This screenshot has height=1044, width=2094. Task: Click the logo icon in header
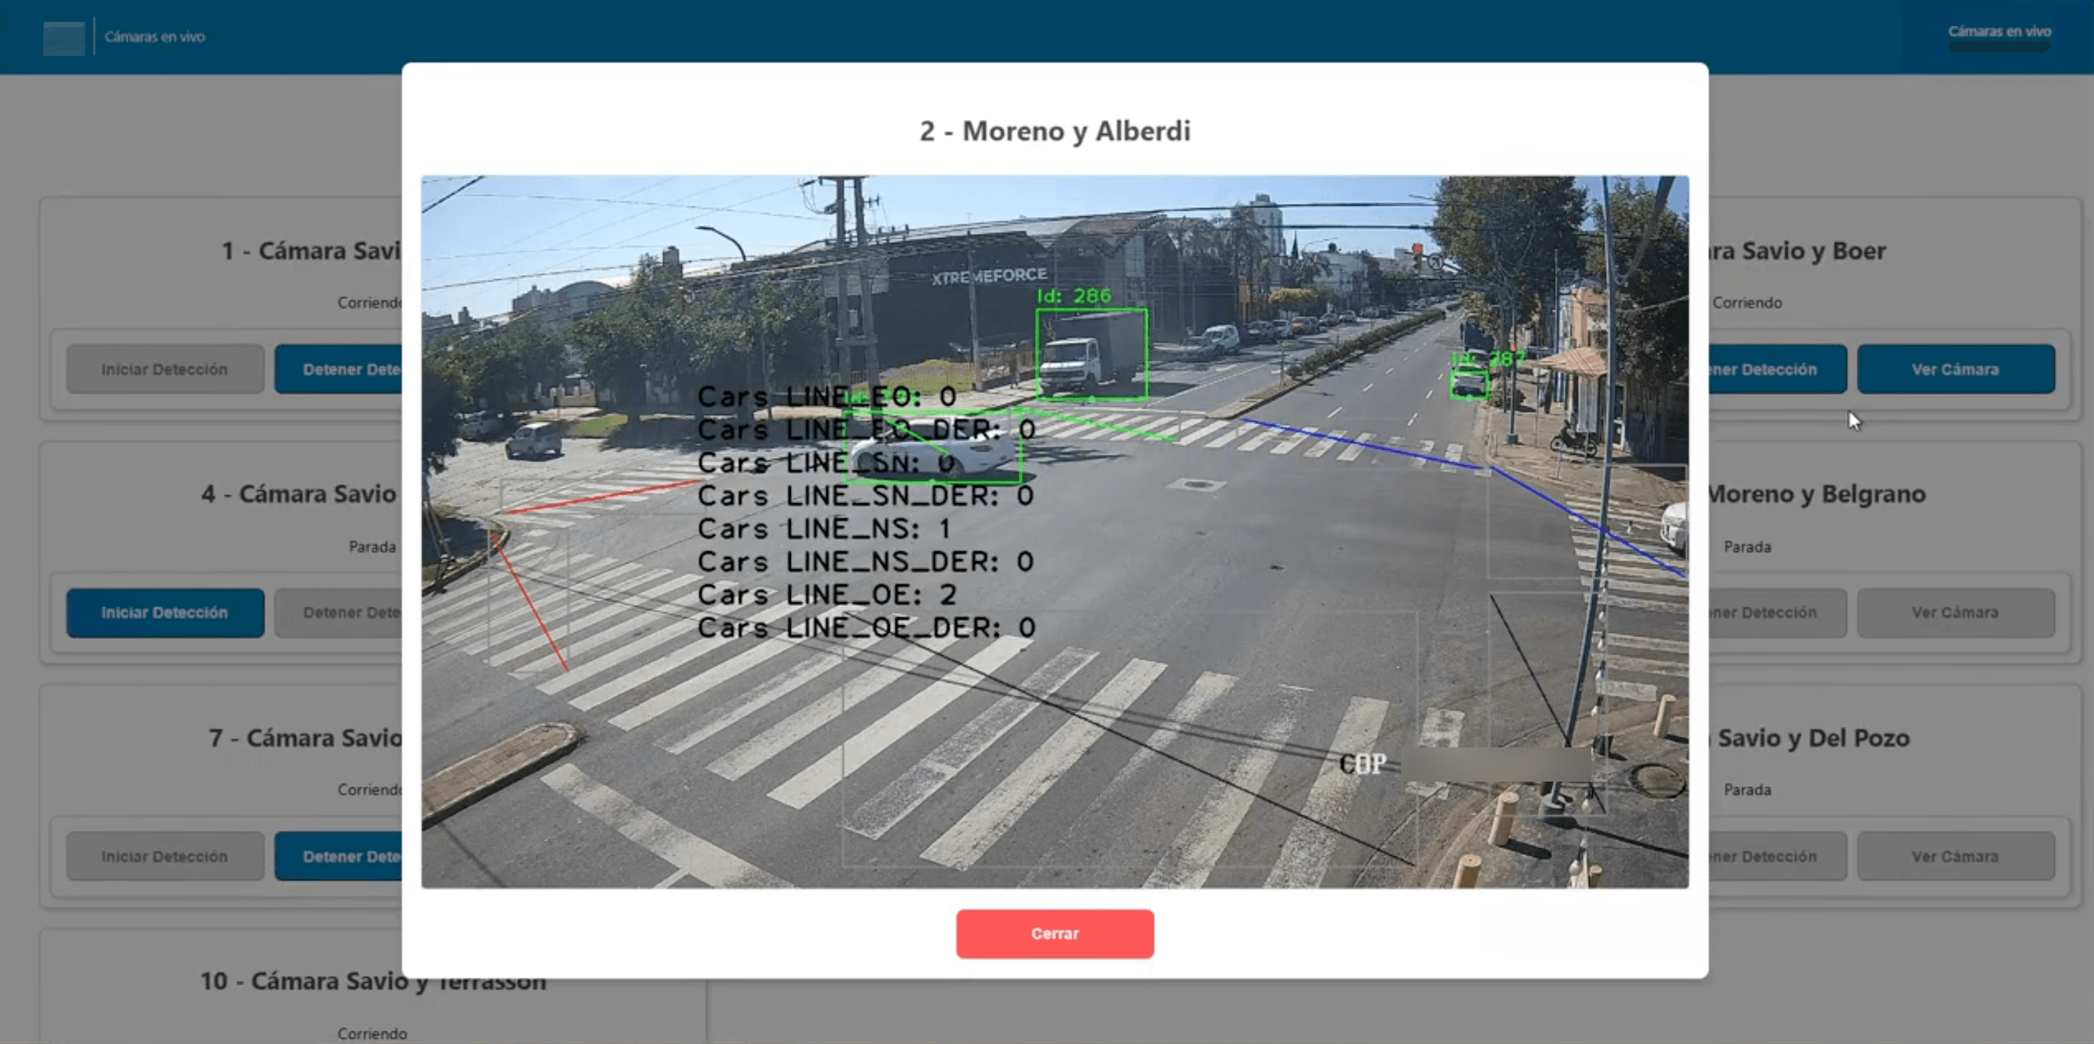(x=64, y=38)
